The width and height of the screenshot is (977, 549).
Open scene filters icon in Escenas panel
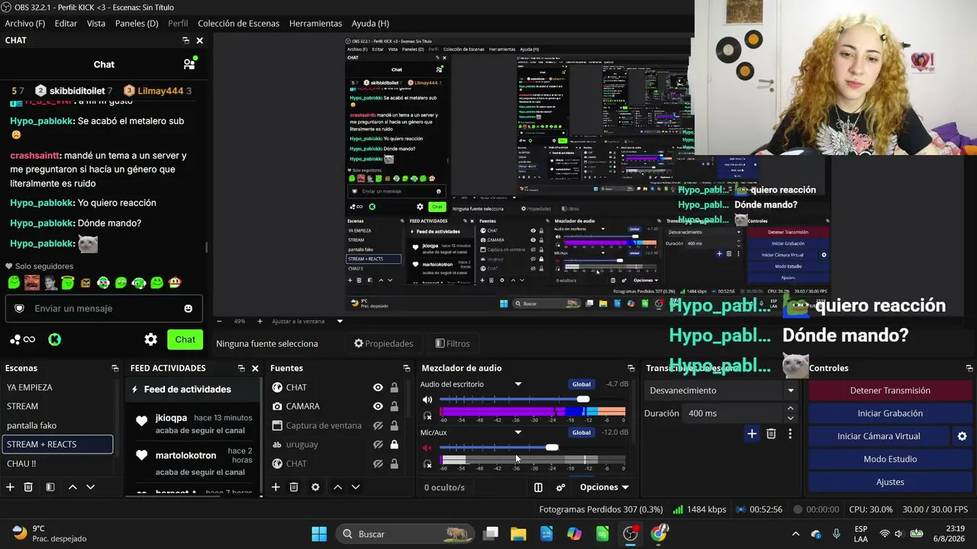click(50, 487)
